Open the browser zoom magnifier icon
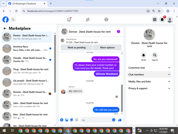This screenshot has height=134, width=178. (x=153, y=11)
